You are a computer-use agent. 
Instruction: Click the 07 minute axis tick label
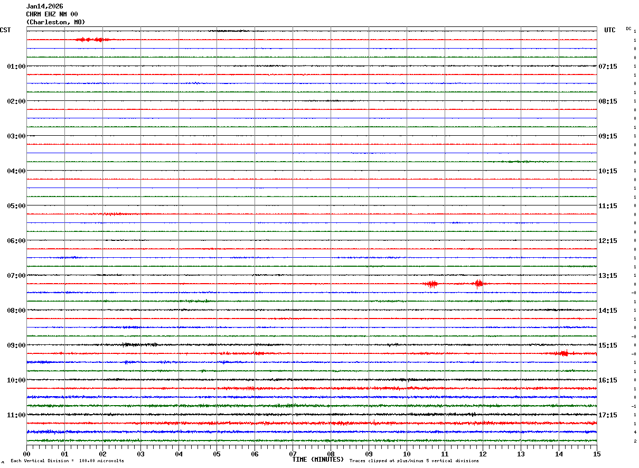pos(293,454)
